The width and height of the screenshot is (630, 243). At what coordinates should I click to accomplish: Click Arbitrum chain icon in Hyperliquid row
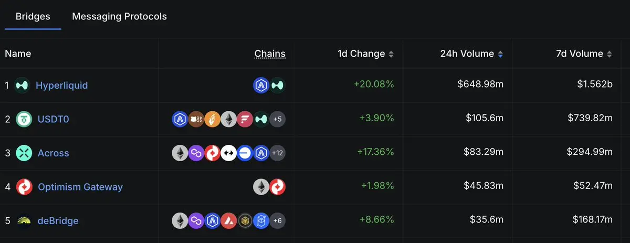tap(261, 85)
